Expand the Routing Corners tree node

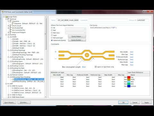[8, 66]
